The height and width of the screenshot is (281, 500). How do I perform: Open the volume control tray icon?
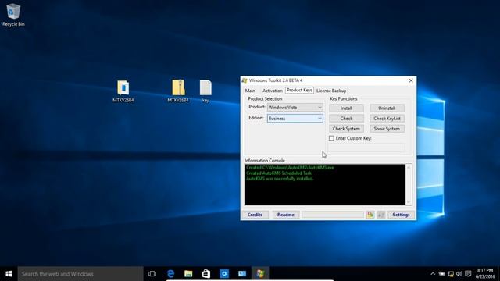pos(459,274)
